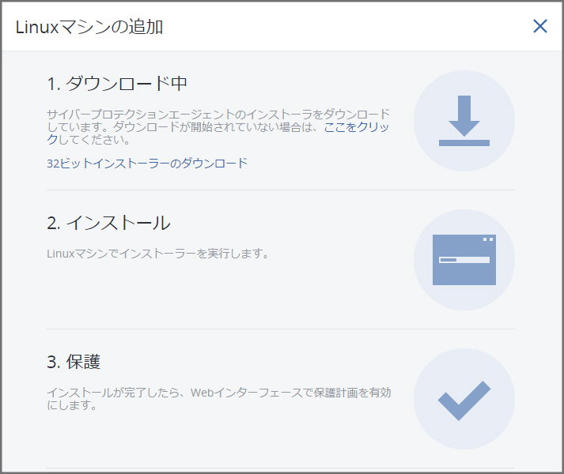Open 32ビットインストーラーのダウンロード link

pos(147,164)
